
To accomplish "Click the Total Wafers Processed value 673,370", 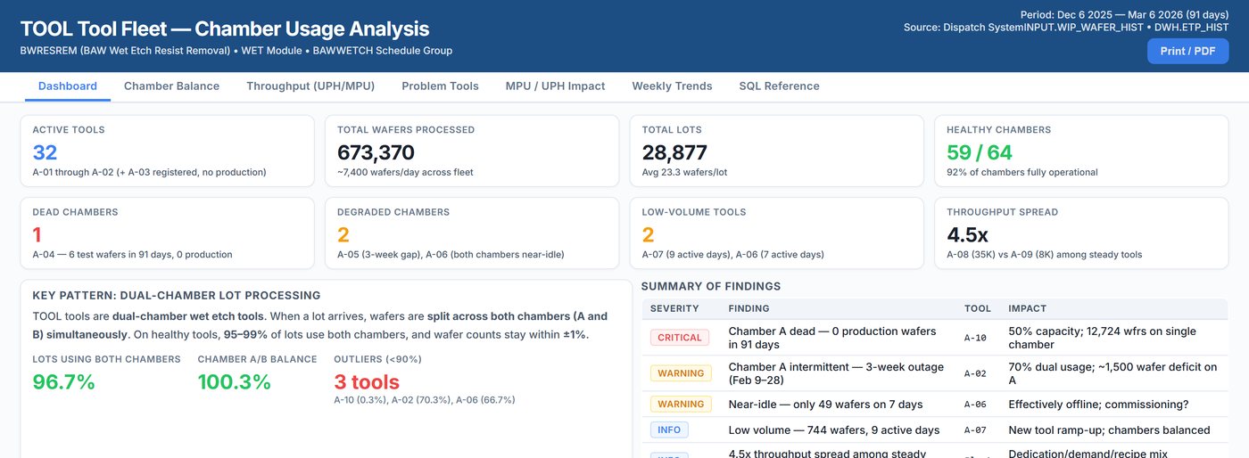I will (376, 152).
